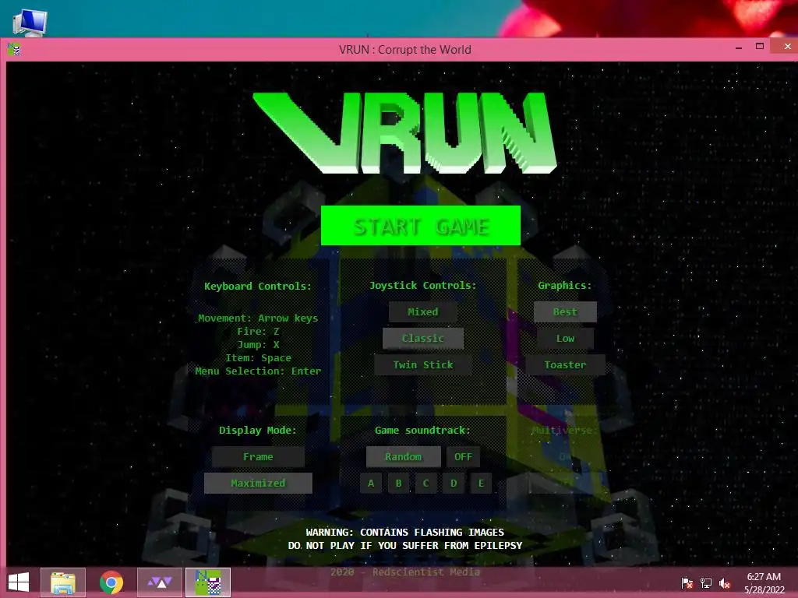Start the game with the green button
Screen dimensions: 798x598
[x=420, y=226]
